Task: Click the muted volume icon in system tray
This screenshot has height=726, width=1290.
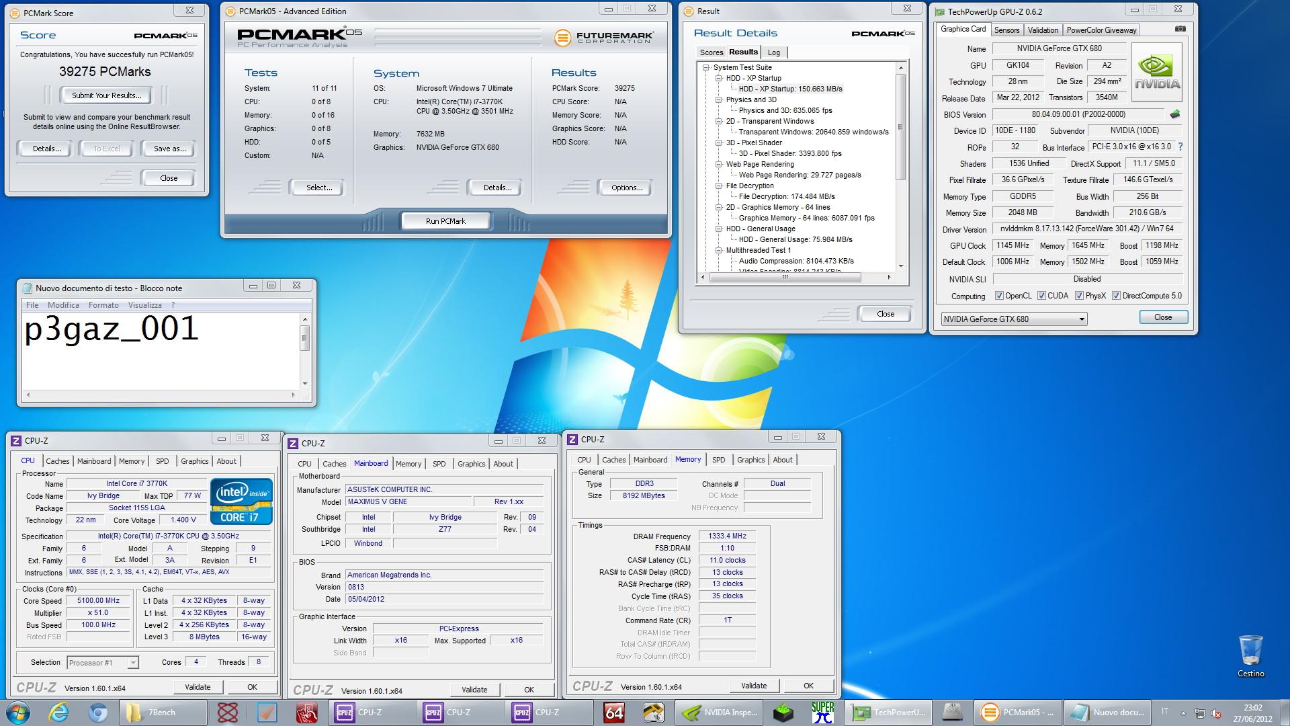Action: (x=1217, y=713)
